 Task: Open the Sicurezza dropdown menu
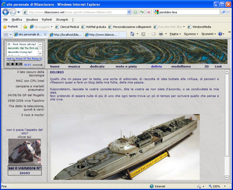191,34
